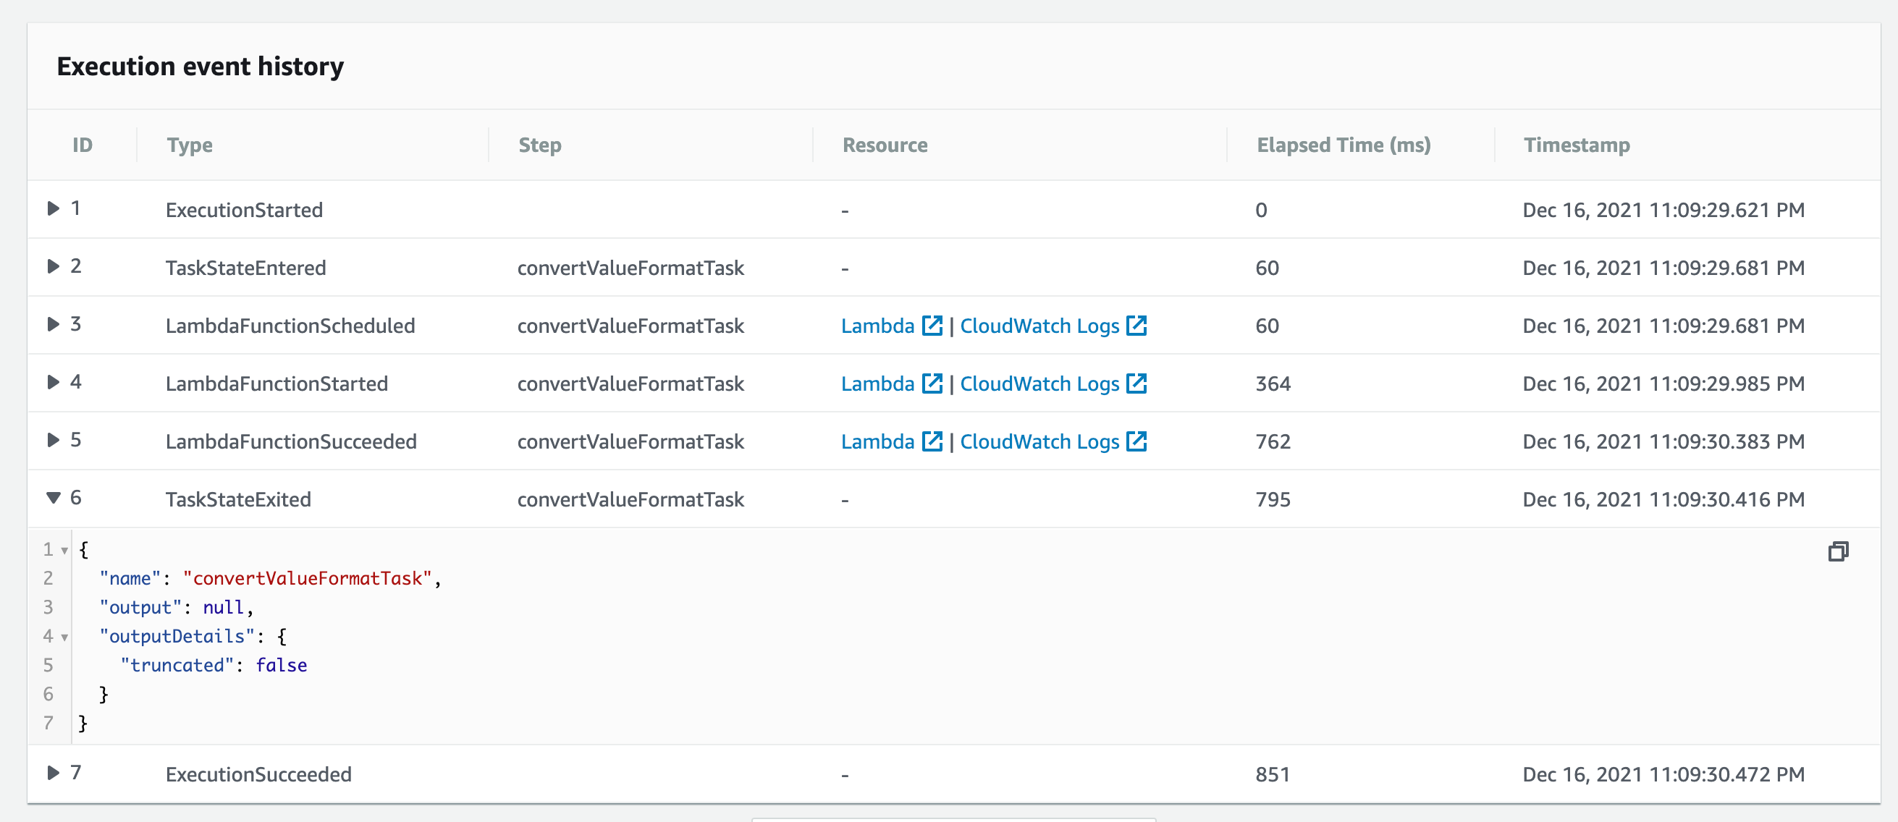Open the CloudWatch Logs external icon for LambdaFunctionStarted
The image size is (1898, 822).
tap(1137, 383)
